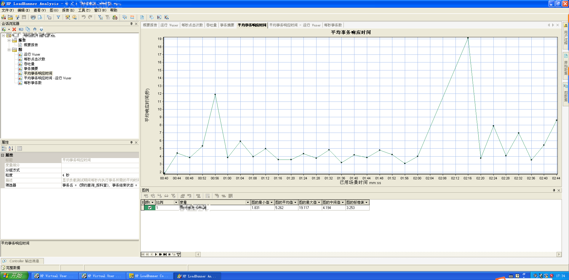Click the undo arrow in the toolbar
569x280 pixels.
pos(84,17)
